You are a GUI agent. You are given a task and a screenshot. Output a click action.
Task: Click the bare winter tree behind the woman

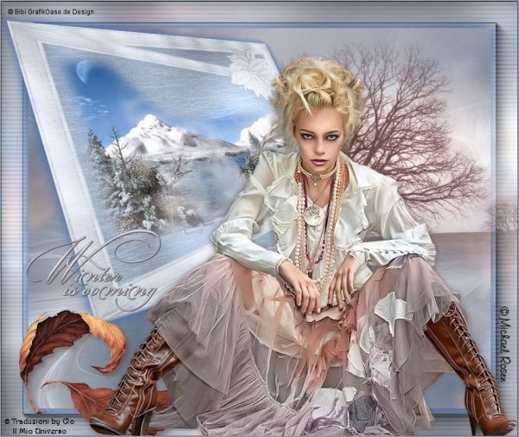pyautogui.click(x=405, y=130)
